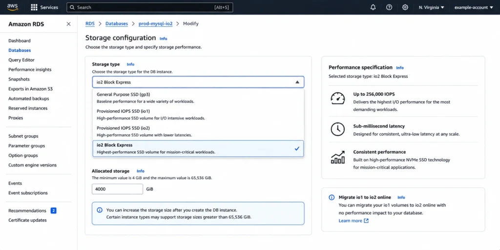Open the N. Virginia region selector
500x250 pixels.
(432, 7)
